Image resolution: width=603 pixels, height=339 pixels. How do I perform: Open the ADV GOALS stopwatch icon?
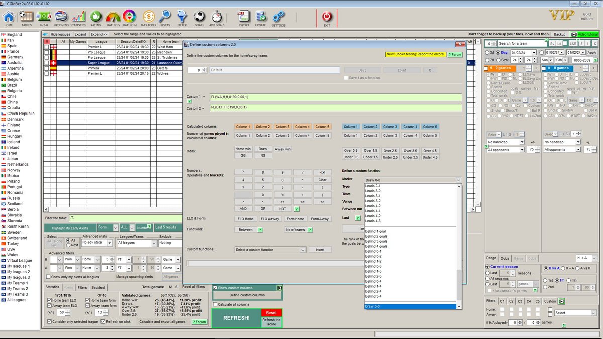[217, 18]
